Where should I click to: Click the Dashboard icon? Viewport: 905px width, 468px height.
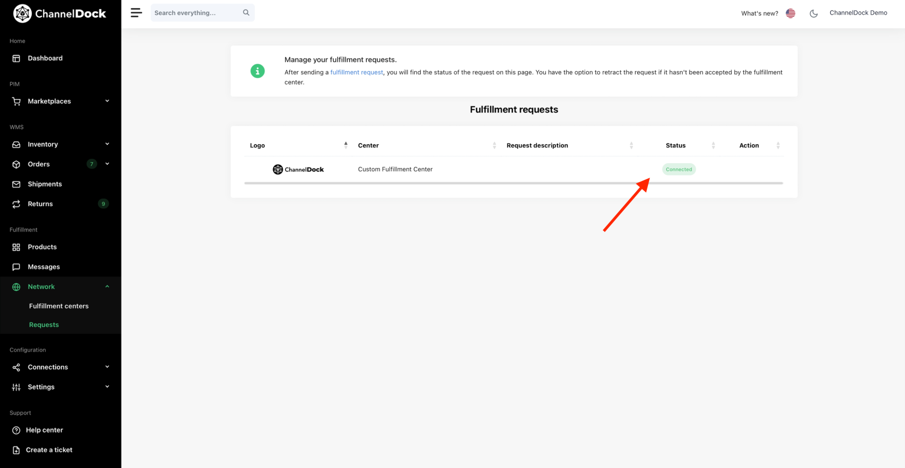16,58
